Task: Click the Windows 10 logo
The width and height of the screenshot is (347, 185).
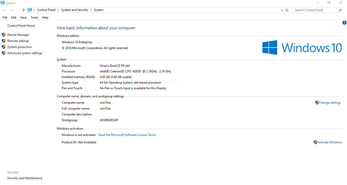Action: [x=302, y=48]
